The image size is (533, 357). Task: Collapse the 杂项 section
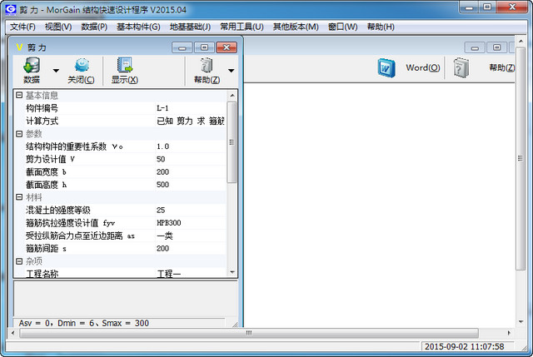(x=19, y=260)
